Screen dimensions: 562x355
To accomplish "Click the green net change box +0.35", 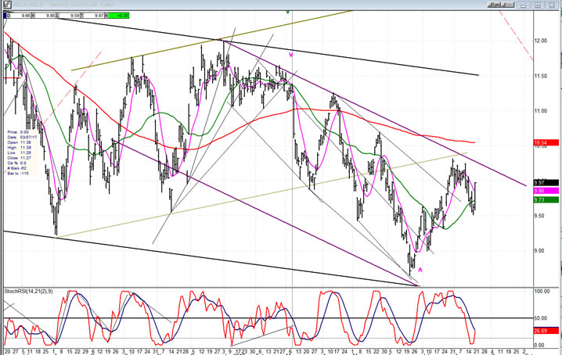I will coord(118,16).
